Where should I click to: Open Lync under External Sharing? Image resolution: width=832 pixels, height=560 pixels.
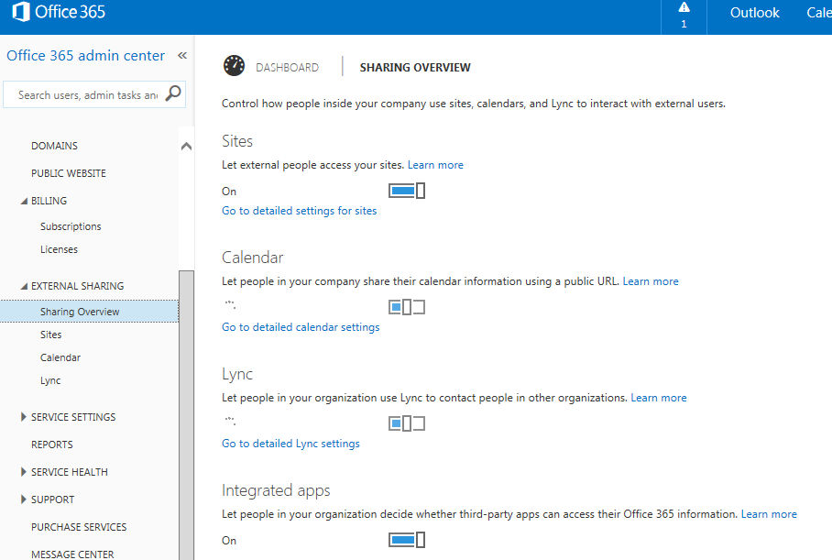50,380
